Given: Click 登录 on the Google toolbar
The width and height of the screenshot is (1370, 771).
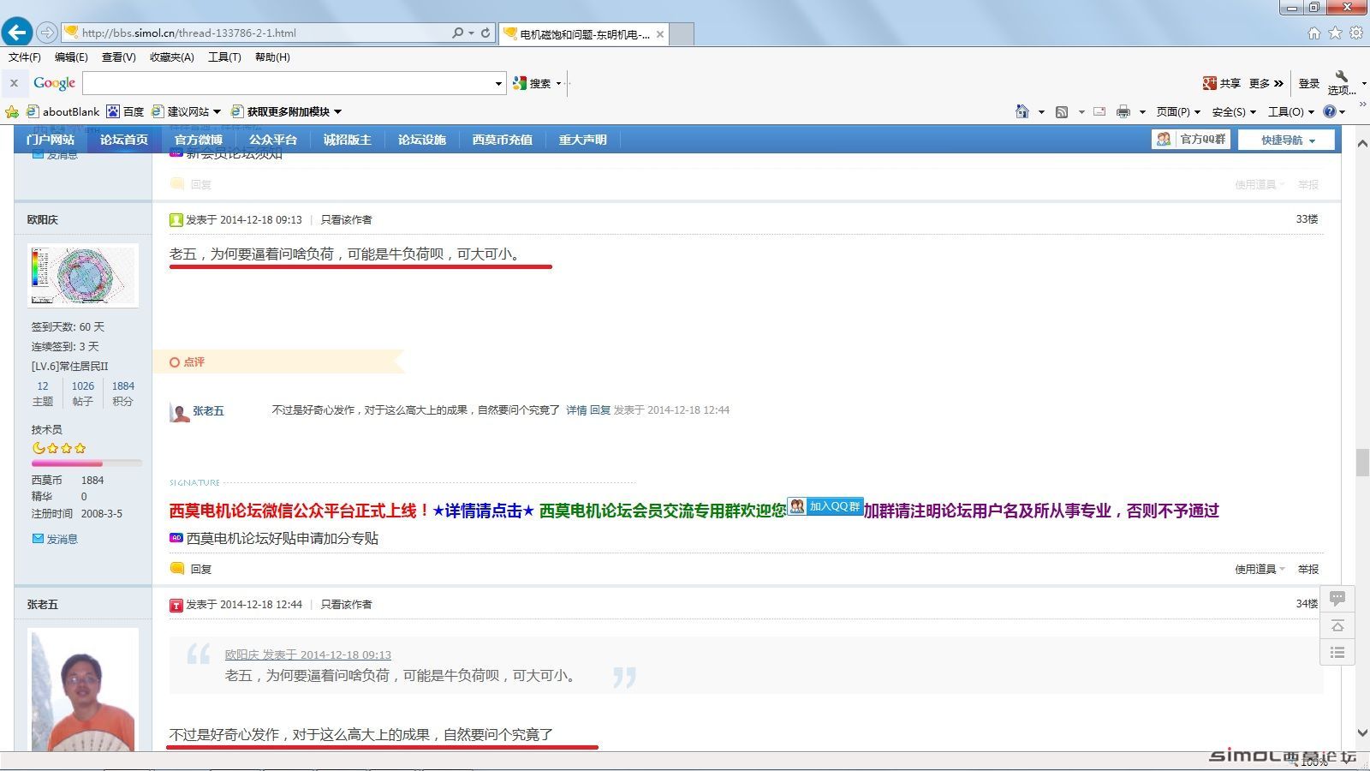Looking at the screenshot, I should (x=1308, y=83).
